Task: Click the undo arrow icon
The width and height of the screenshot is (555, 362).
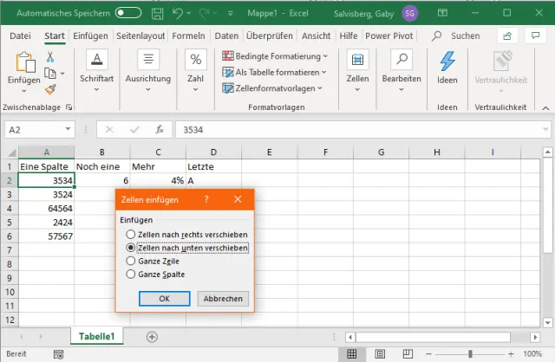Action: point(179,13)
